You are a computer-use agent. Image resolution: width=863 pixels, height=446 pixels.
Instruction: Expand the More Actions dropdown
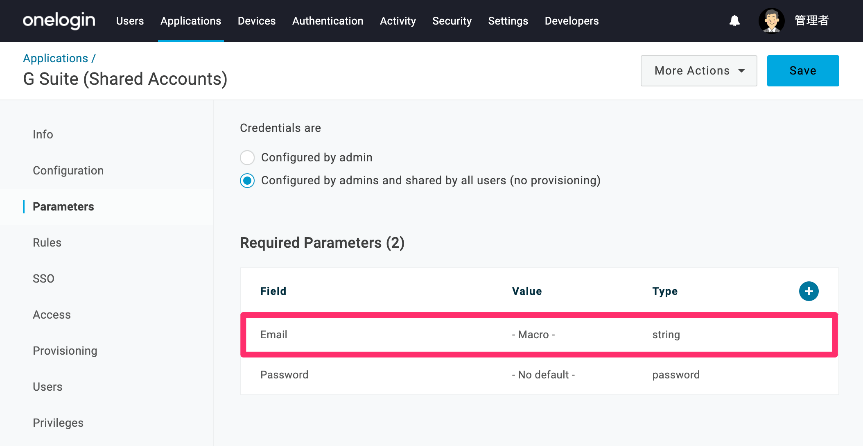(699, 71)
